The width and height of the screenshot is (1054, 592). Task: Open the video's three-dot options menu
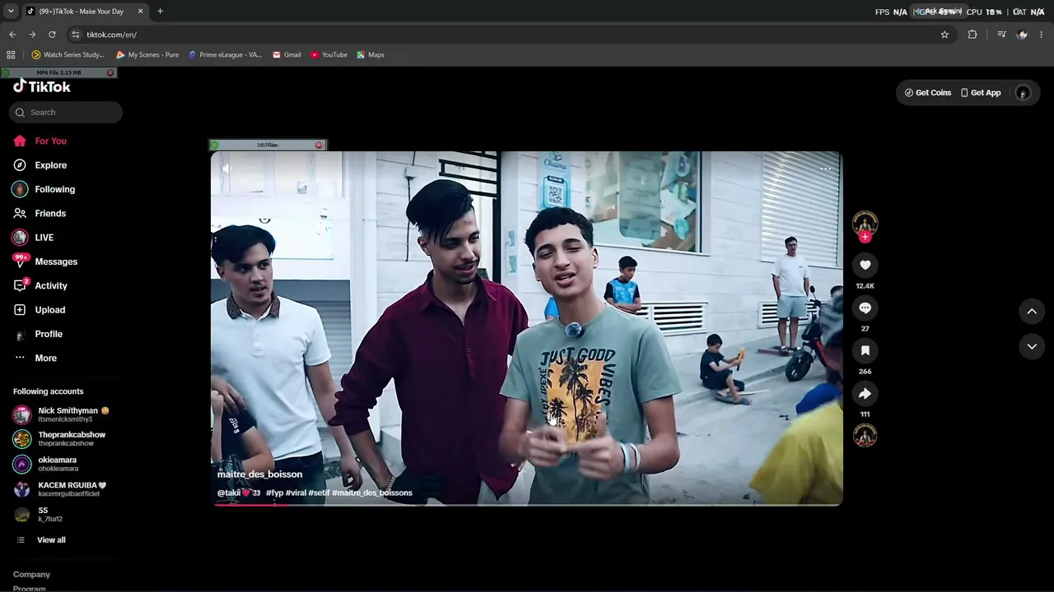click(825, 169)
